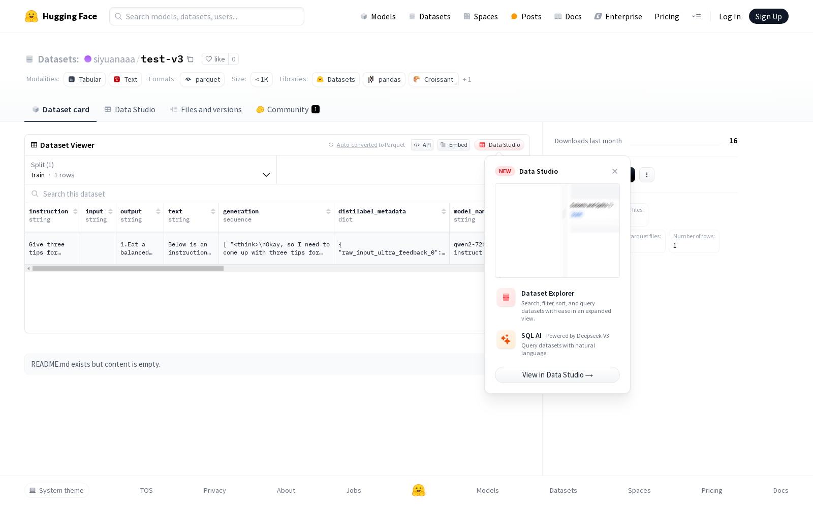Open the API button in Dataset Viewer

[x=422, y=145]
